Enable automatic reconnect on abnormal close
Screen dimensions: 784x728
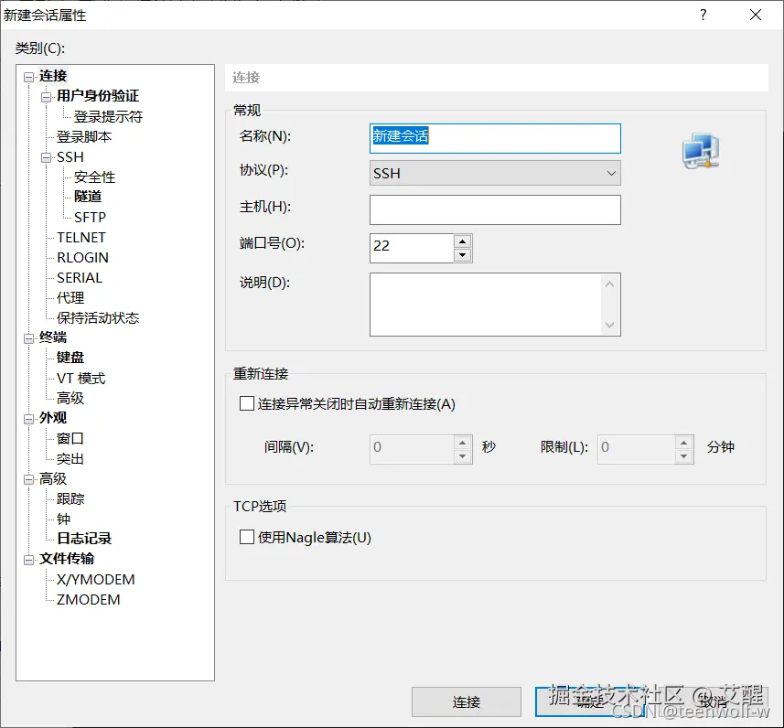point(245,401)
